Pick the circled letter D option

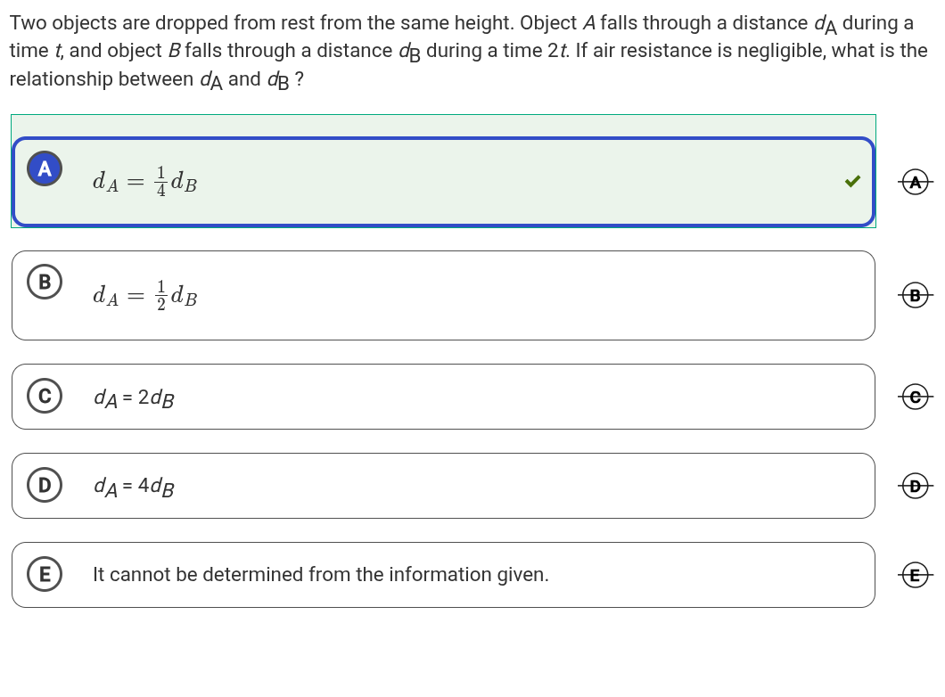pos(45,485)
